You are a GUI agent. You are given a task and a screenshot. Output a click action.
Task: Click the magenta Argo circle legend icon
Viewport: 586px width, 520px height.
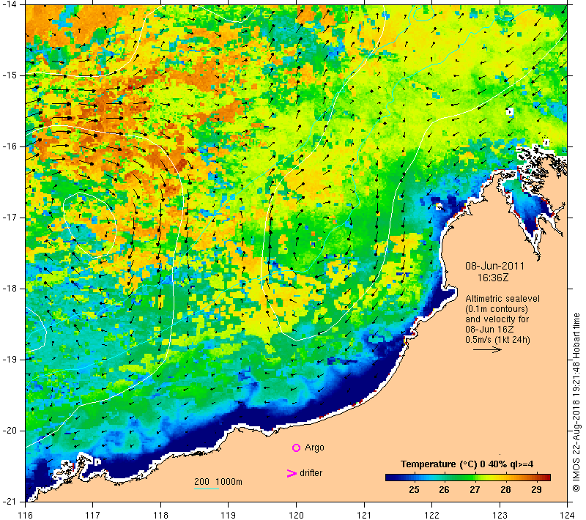(296, 447)
